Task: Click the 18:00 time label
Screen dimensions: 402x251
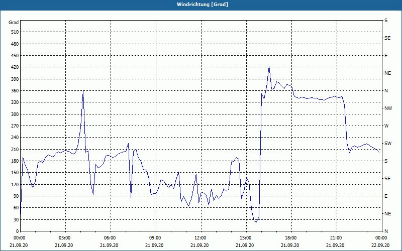Action: click(x=290, y=238)
